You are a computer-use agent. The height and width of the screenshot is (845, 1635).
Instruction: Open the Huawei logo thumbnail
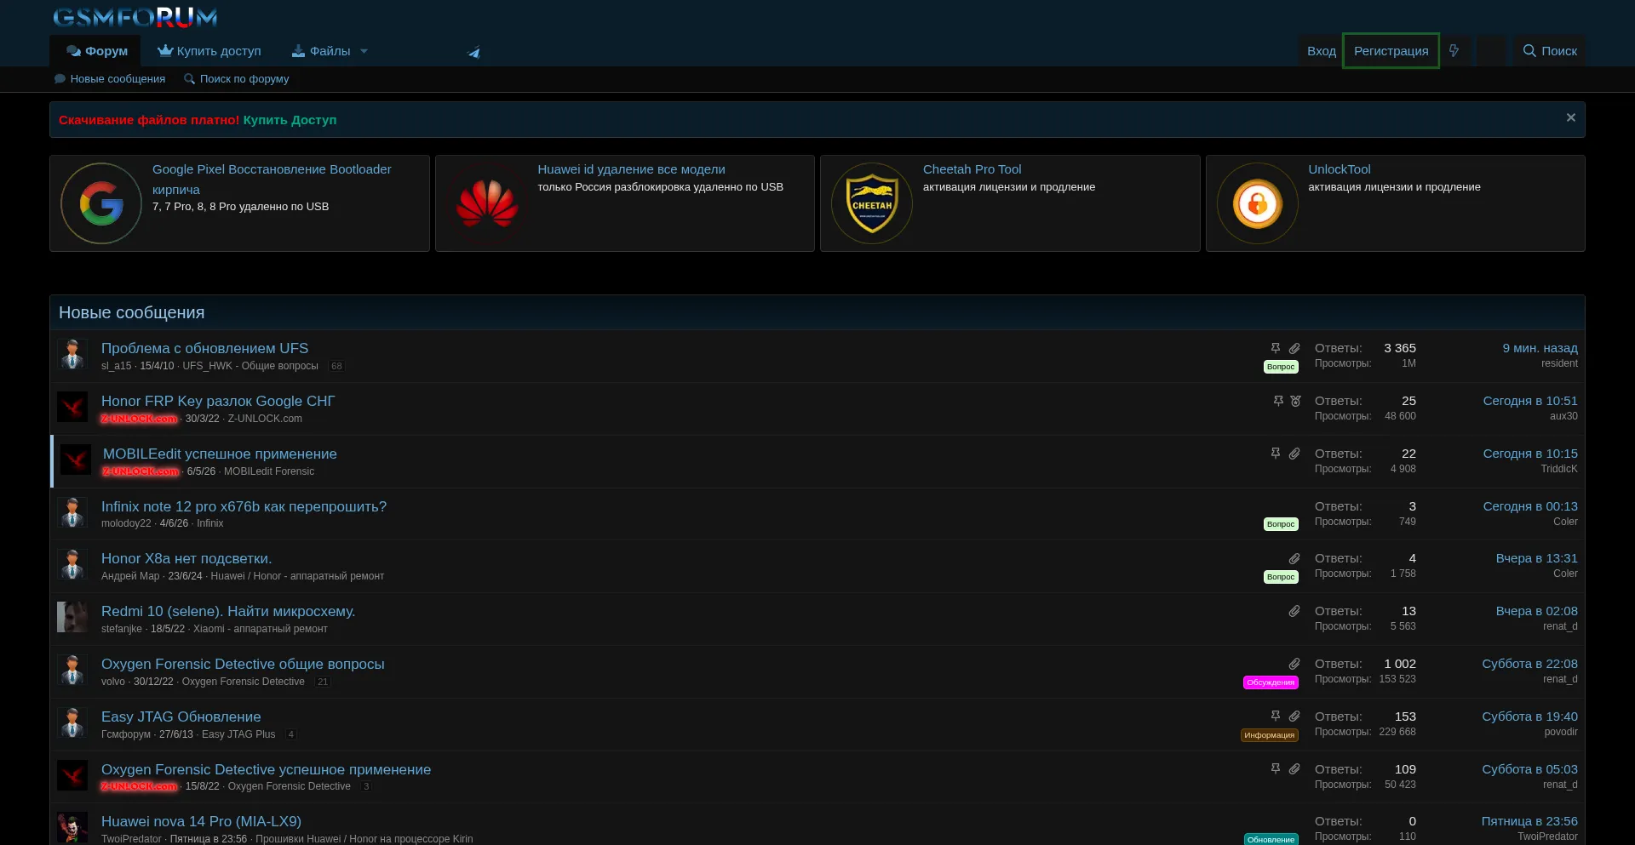click(x=487, y=203)
